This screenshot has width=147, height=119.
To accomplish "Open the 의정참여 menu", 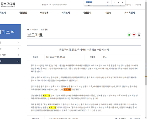I will point(87,13).
